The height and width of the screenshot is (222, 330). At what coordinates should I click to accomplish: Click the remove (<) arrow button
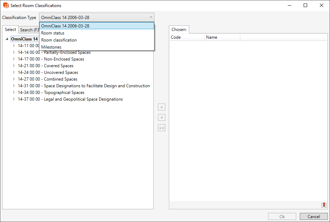[161, 118]
